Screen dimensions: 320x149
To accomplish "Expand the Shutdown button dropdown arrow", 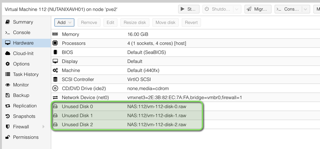I will point(237,9).
